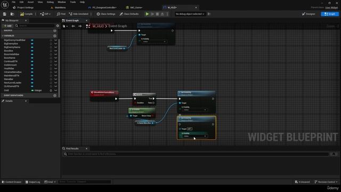Click the Skip frame playback icon

[152, 14]
